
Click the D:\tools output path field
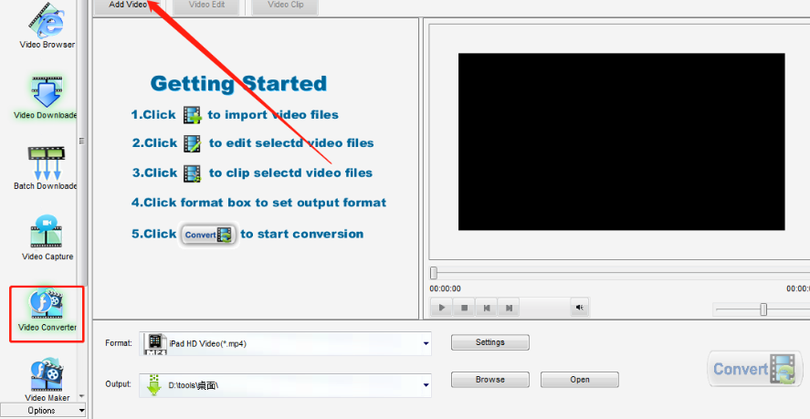[285, 385]
